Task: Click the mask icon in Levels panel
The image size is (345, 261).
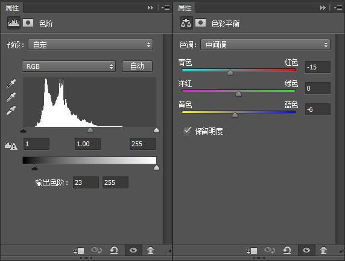Action: (x=28, y=22)
